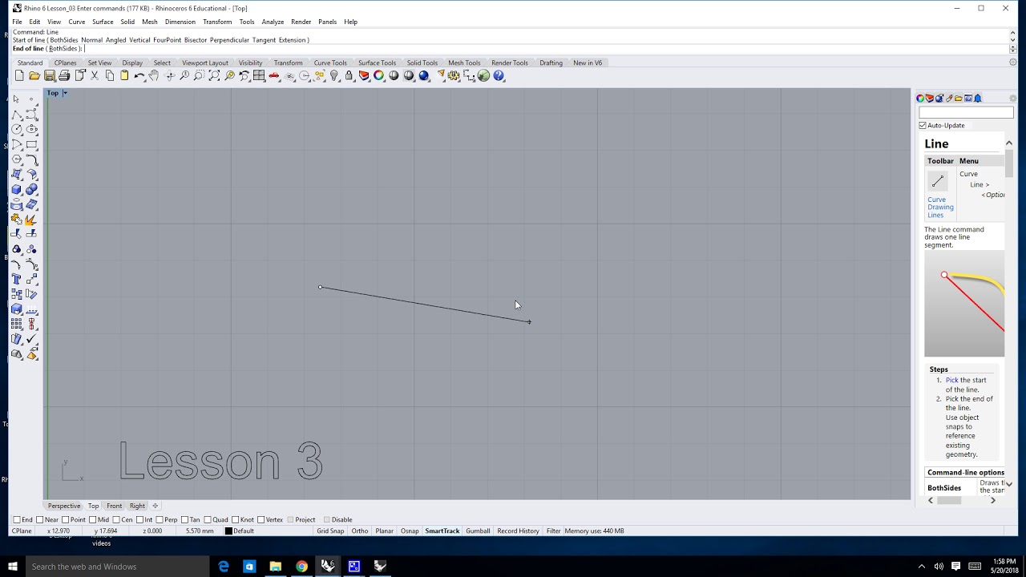Click the light bulb hide objects icon
The image size is (1026, 577).
pyautogui.click(x=334, y=75)
